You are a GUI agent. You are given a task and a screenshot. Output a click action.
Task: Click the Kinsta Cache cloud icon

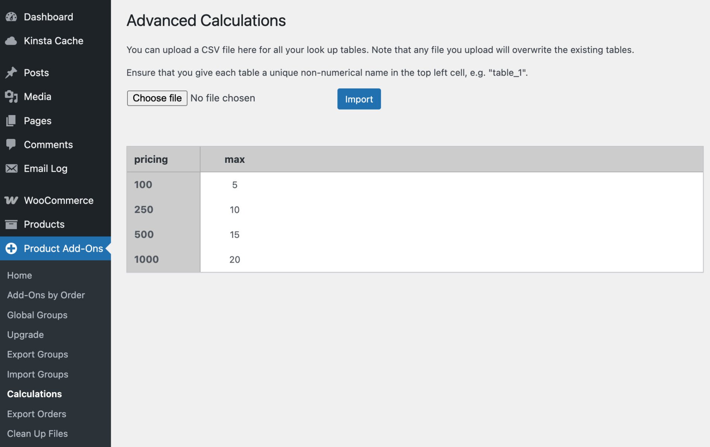click(x=11, y=41)
